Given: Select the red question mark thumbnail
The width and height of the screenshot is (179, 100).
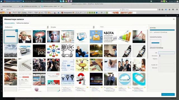Looking at the screenshot, I should [82, 79].
